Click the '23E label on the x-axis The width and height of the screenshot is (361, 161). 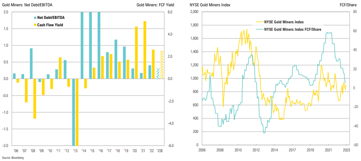[x=160, y=150]
